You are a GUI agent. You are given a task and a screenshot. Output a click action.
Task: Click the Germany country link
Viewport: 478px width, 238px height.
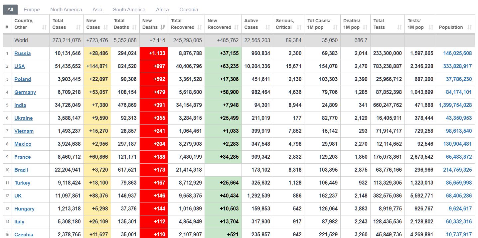(25, 92)
